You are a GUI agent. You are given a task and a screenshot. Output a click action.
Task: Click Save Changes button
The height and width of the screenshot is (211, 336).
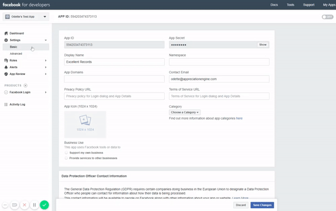[262, 205]
